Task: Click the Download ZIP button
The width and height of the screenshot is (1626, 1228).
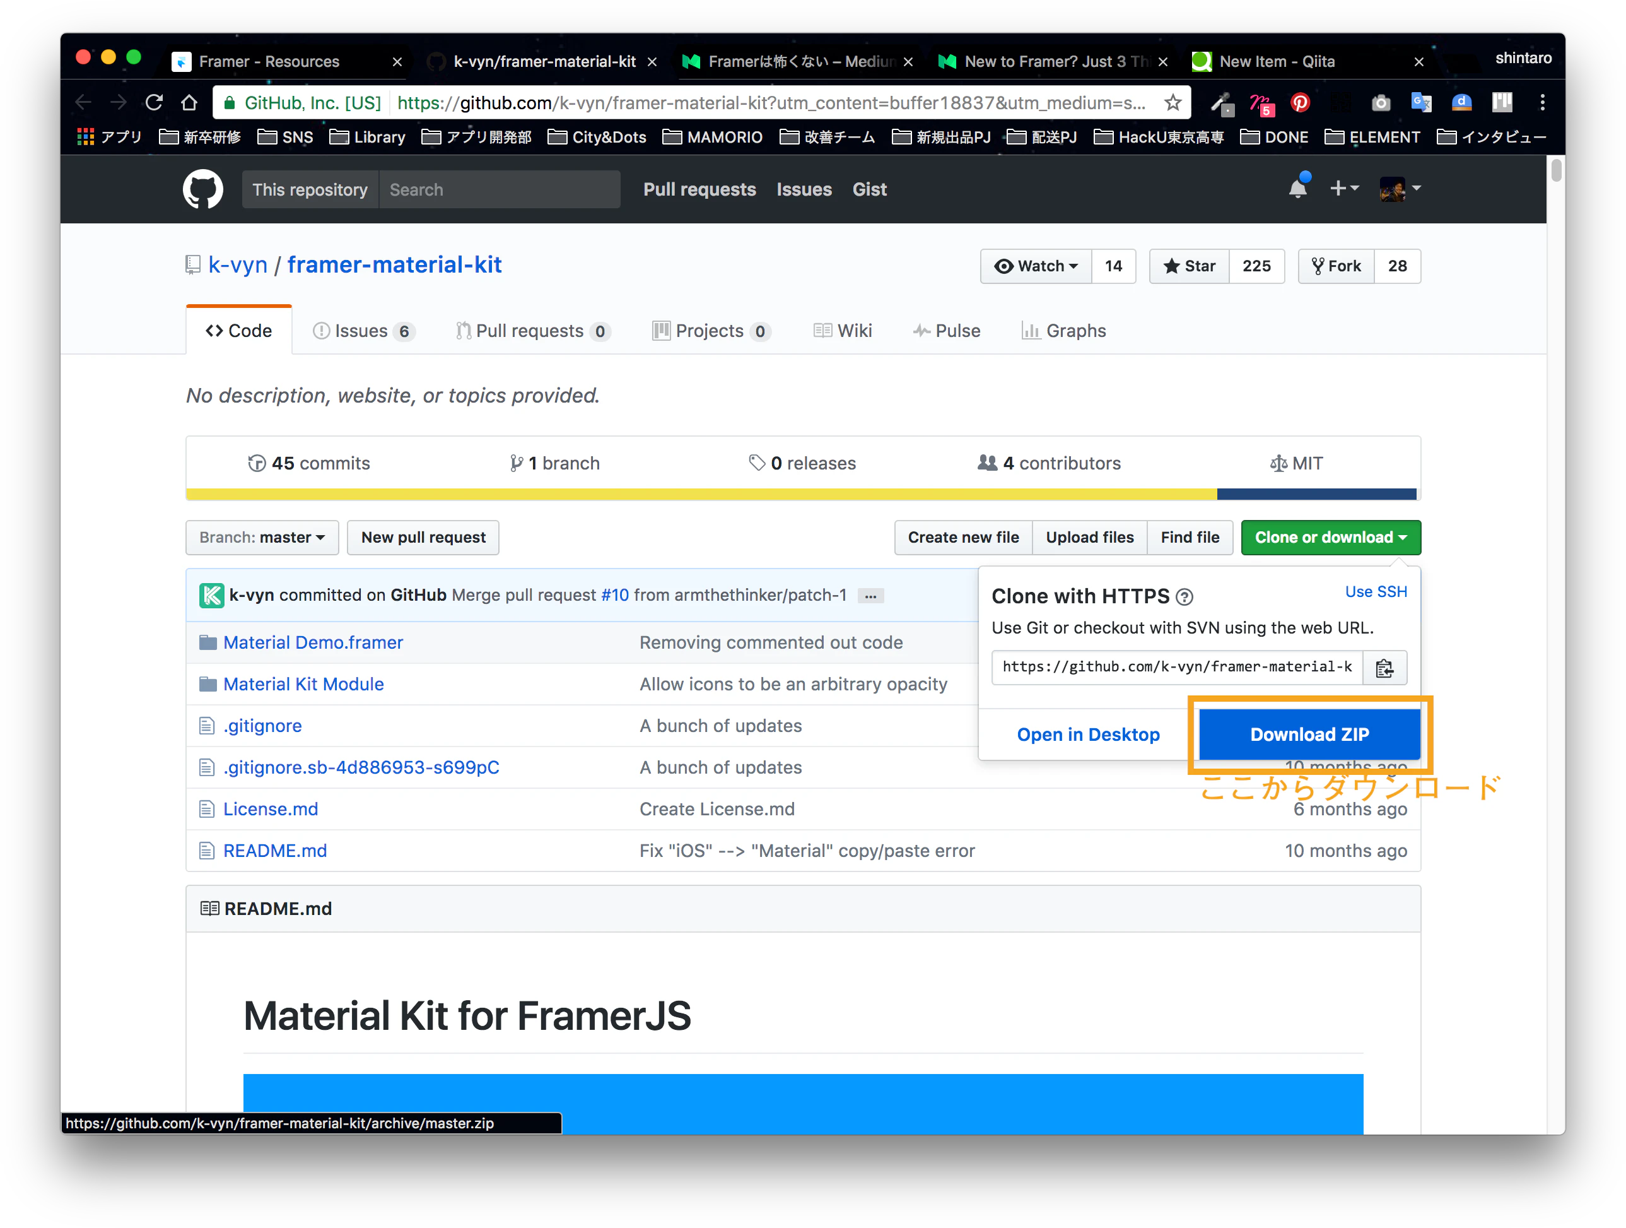Action: [1309, 735]
